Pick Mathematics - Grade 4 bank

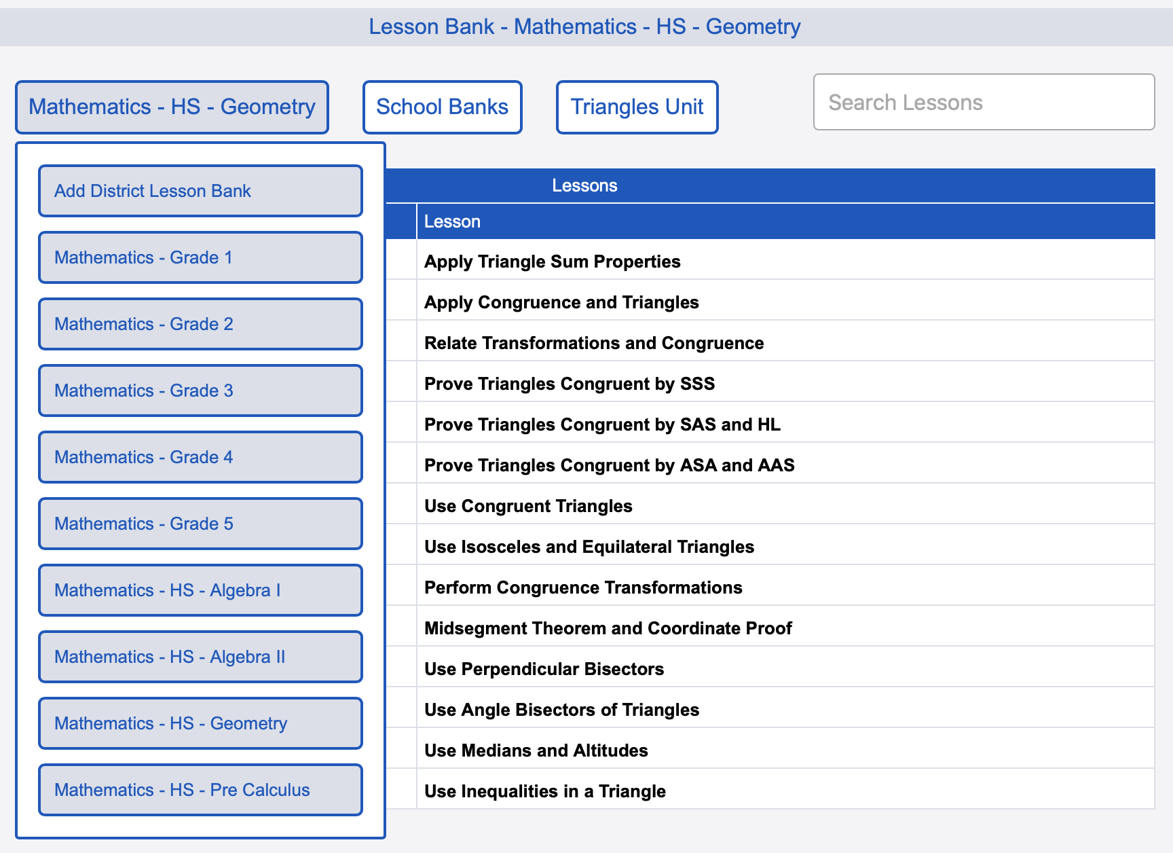200,457
